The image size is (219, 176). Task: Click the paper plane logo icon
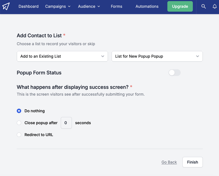(x=6, y=6)
